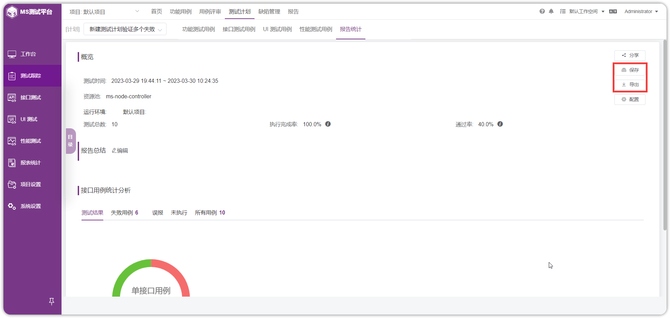Go to 测试跟踪 in the sidebar
The height and width of the screenshot is (318, 670).
pos(32,76)
